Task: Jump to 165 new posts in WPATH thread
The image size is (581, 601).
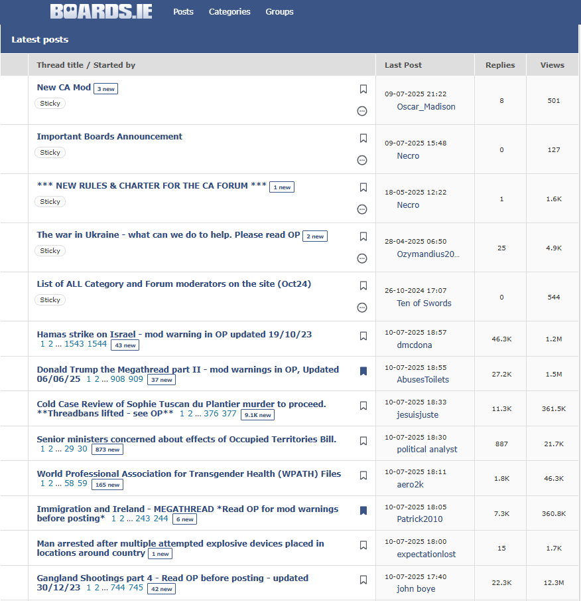Action: pyautogui.click(x=107, y=485)
